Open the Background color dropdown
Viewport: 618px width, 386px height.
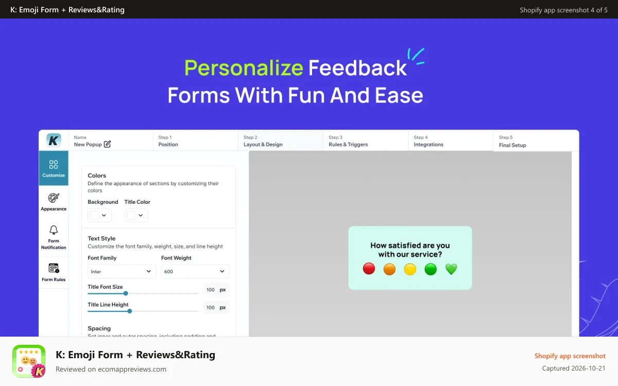coord(99,215)
